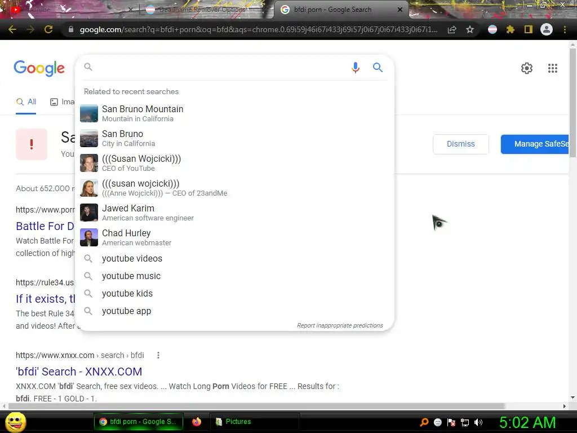Click the browser back arrow
This screenshot has width=577, height=433.
(12, 29)
